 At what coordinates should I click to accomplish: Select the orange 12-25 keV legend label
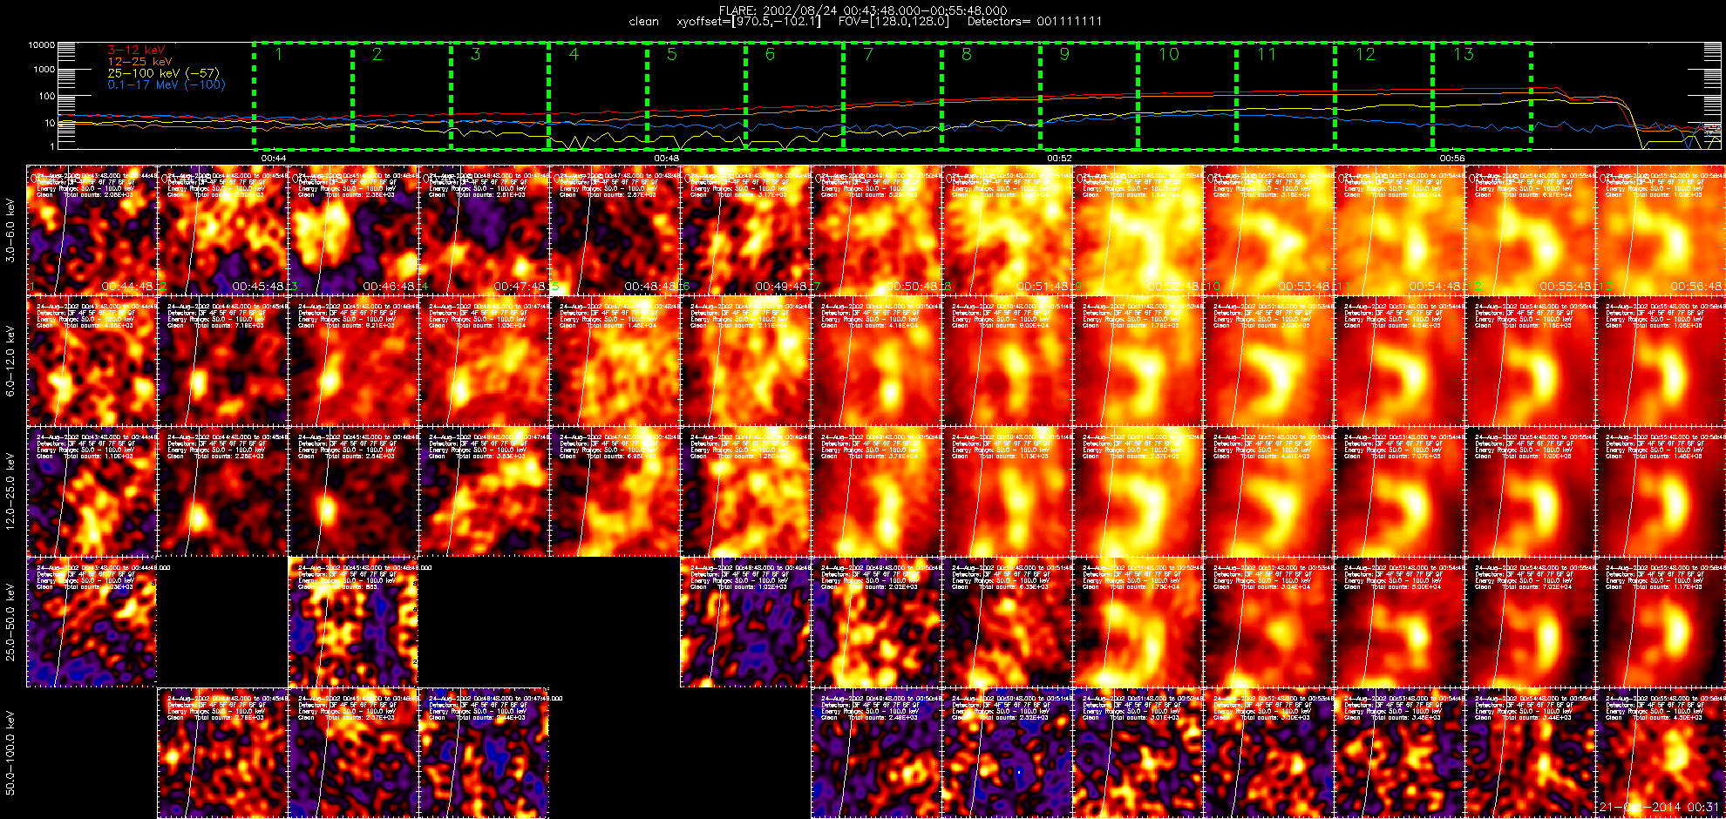(140, 62)
